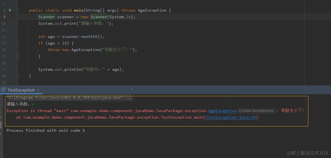
Task: Click "throws AgeException" in the main signature
Action: tap(144, 10)
